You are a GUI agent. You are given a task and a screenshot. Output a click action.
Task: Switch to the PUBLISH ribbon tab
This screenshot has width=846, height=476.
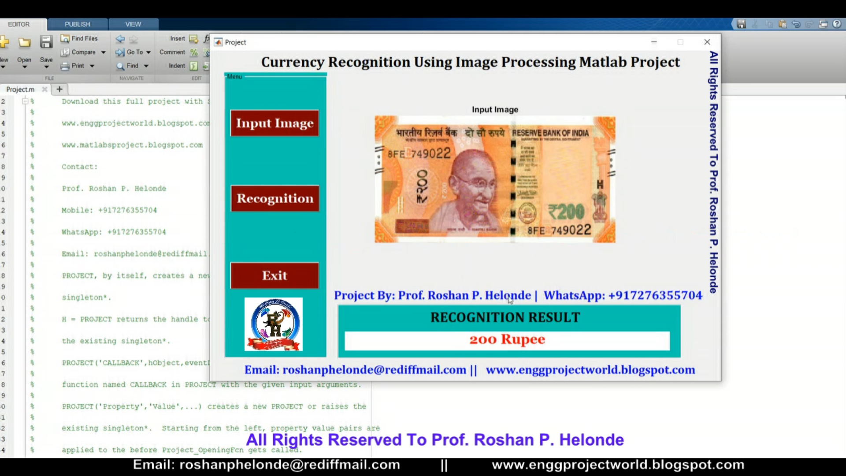click(x=78, y=24)
